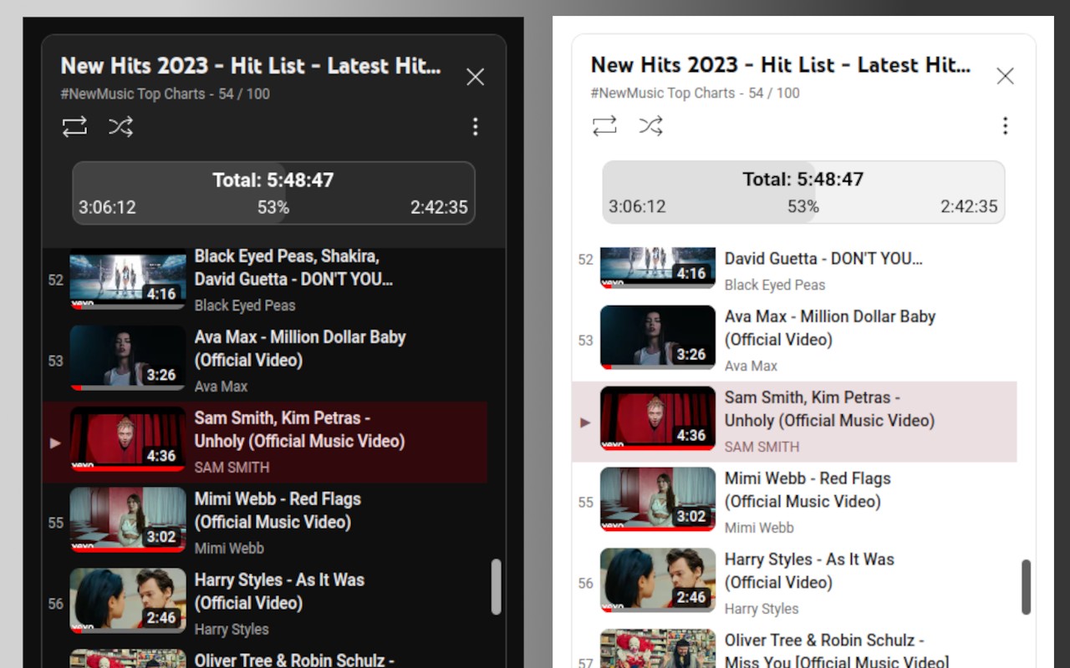Open 'Ava Max - Million Dollar Baby' title, light panel
Image resolution: width=1070 pixels, height=668 pixels.
click(x=830, y=328)
